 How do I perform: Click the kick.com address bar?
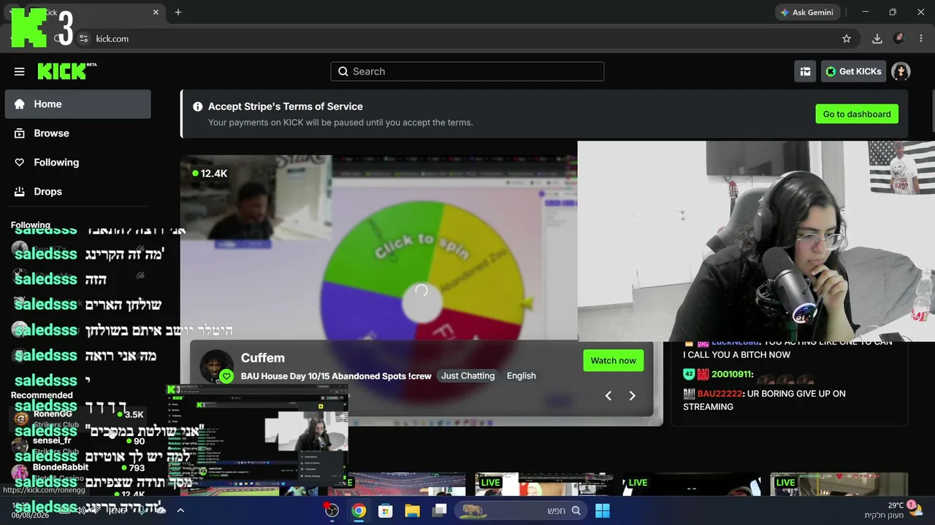click(467, 39)
